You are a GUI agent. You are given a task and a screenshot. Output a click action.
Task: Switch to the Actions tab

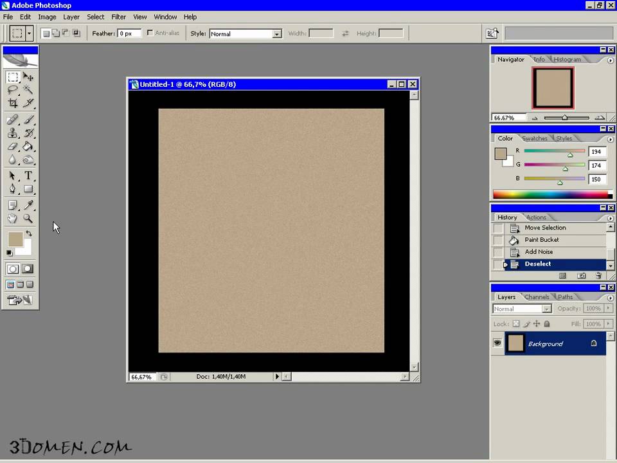pyautogui.click(x=536, y=217)
